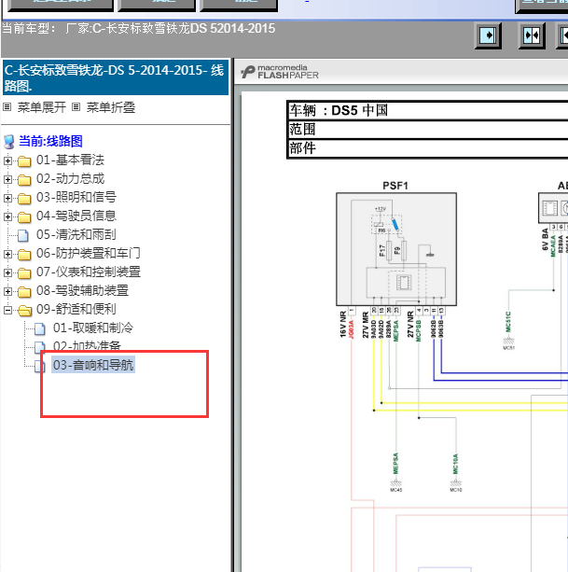Open 06-防护装置和车门 tree item
This screenshot has height=572, width=568.
(89, 253)
